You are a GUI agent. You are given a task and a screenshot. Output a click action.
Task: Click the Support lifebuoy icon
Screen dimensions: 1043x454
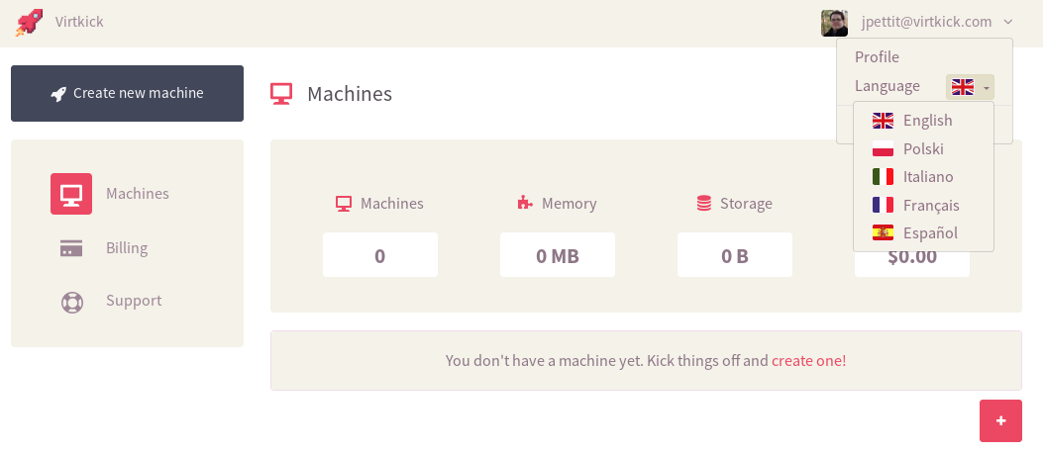click(x=72, y=303)
